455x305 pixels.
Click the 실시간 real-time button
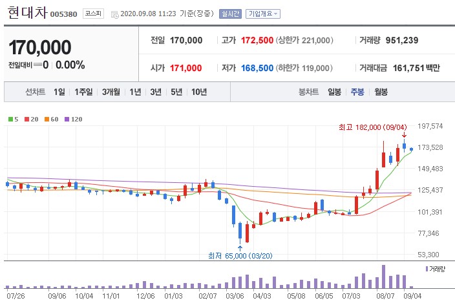[x=230, y=14]
